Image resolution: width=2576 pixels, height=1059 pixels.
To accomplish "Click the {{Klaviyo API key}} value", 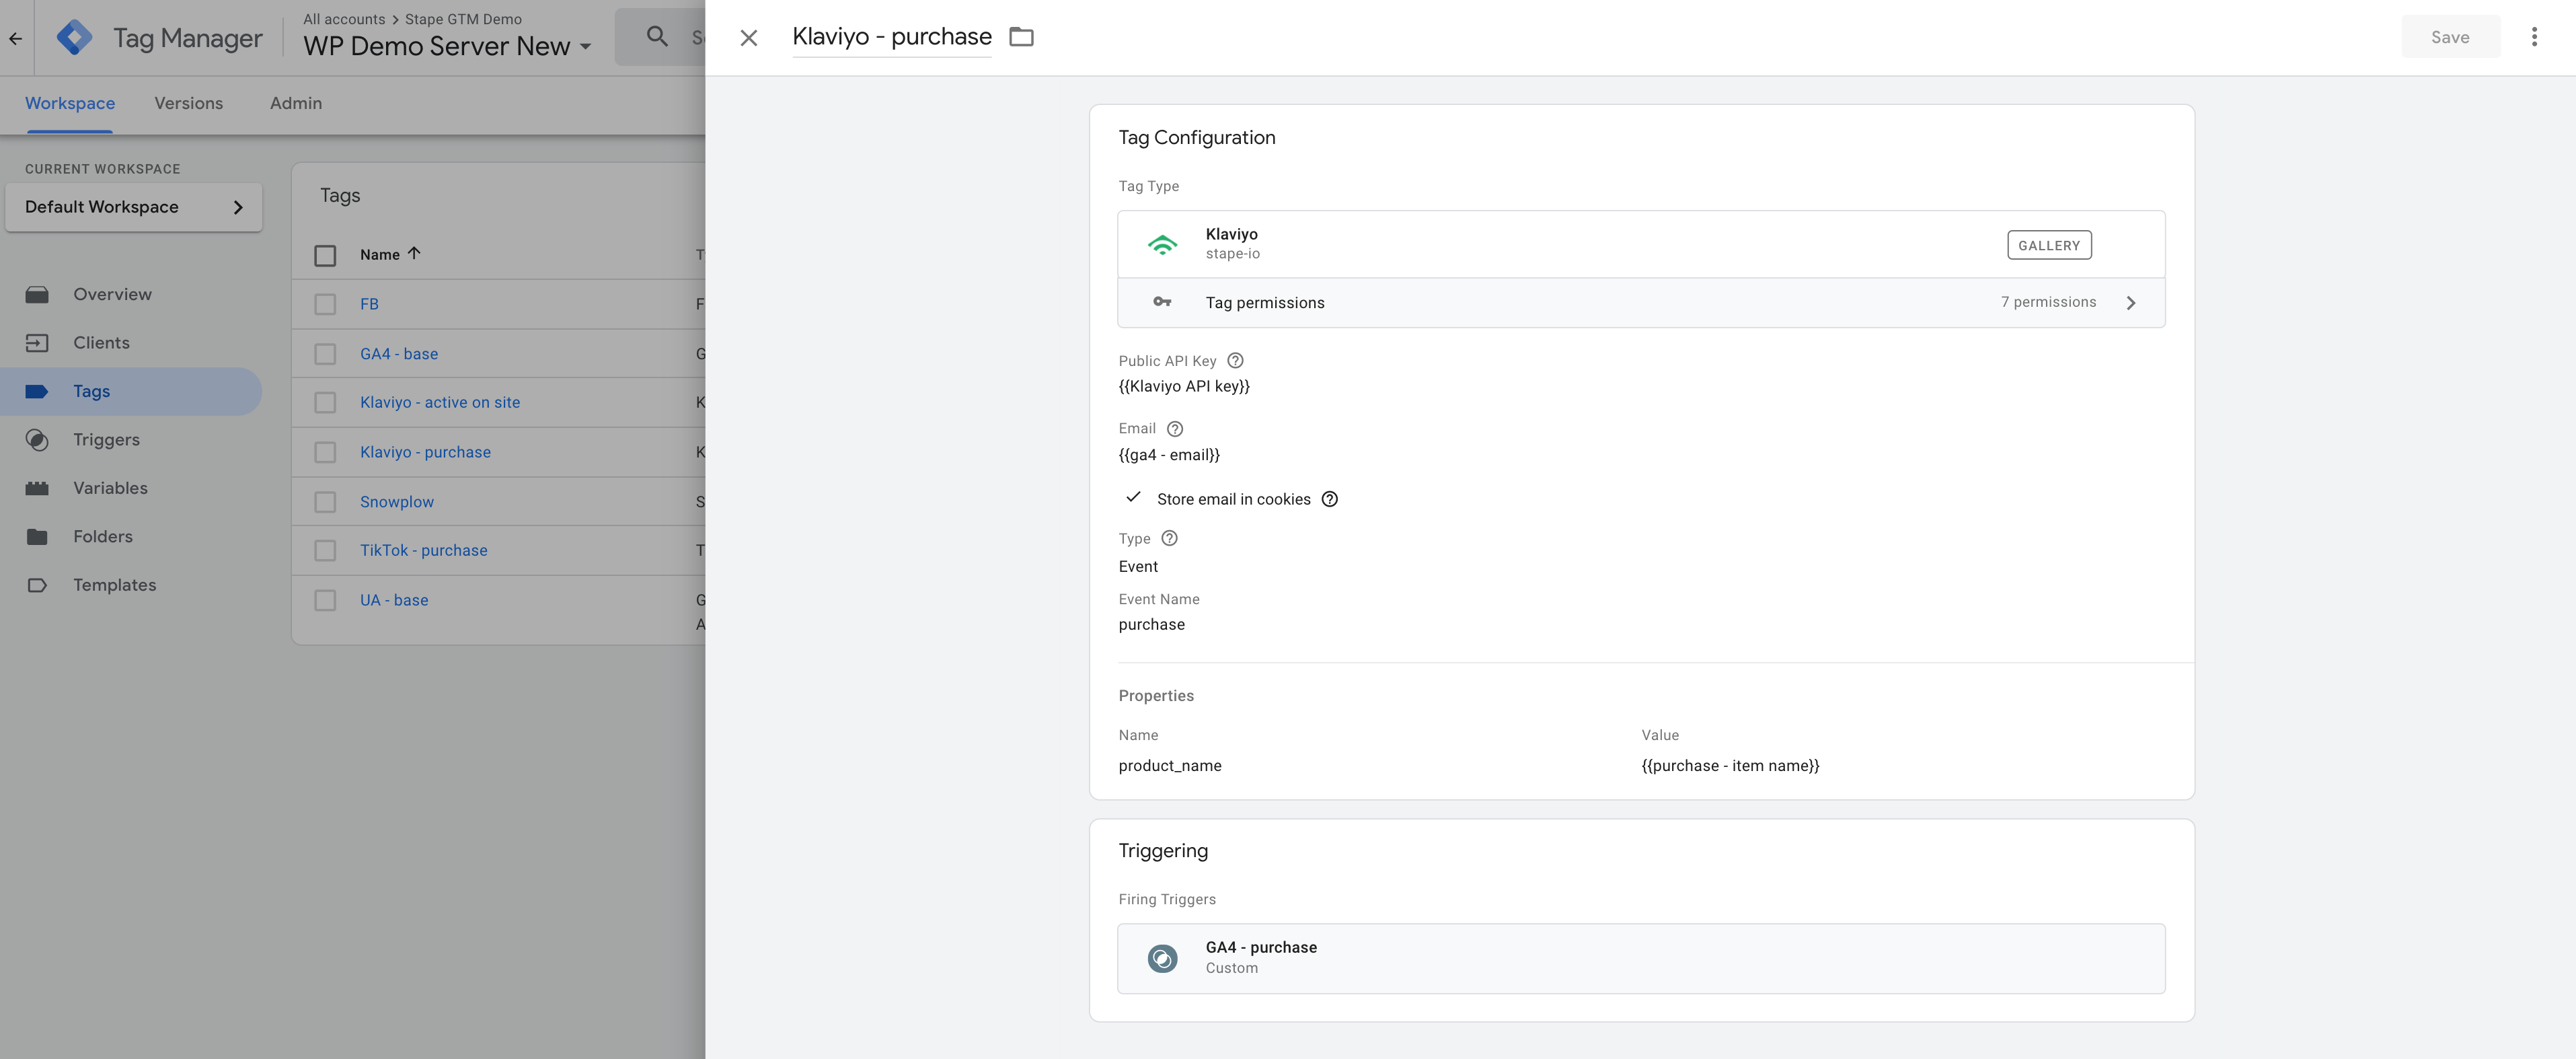I will pyautogui.click(x=1184, y=386).
